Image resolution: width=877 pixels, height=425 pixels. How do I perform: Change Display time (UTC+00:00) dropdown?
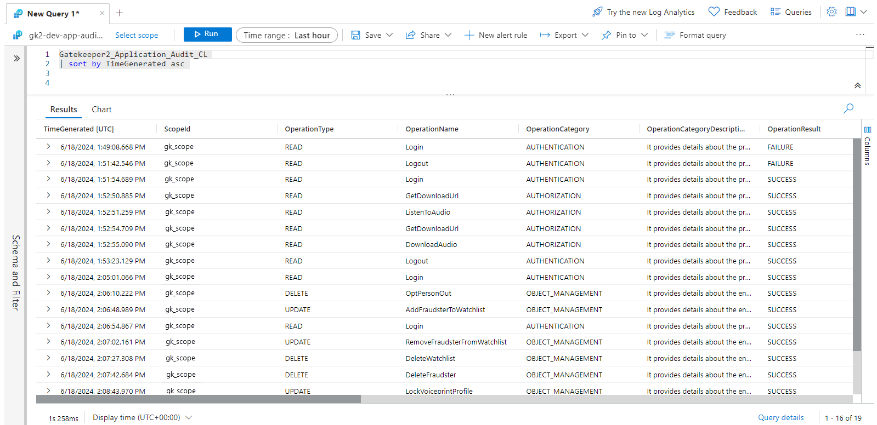[142, 417]
